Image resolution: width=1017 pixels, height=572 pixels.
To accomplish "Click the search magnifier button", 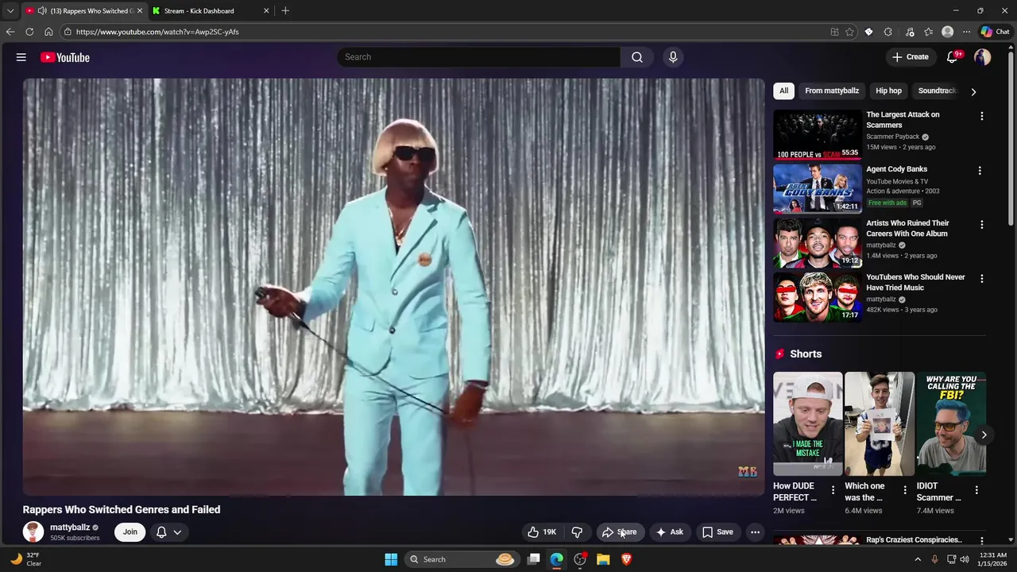I will click(637, 57).
